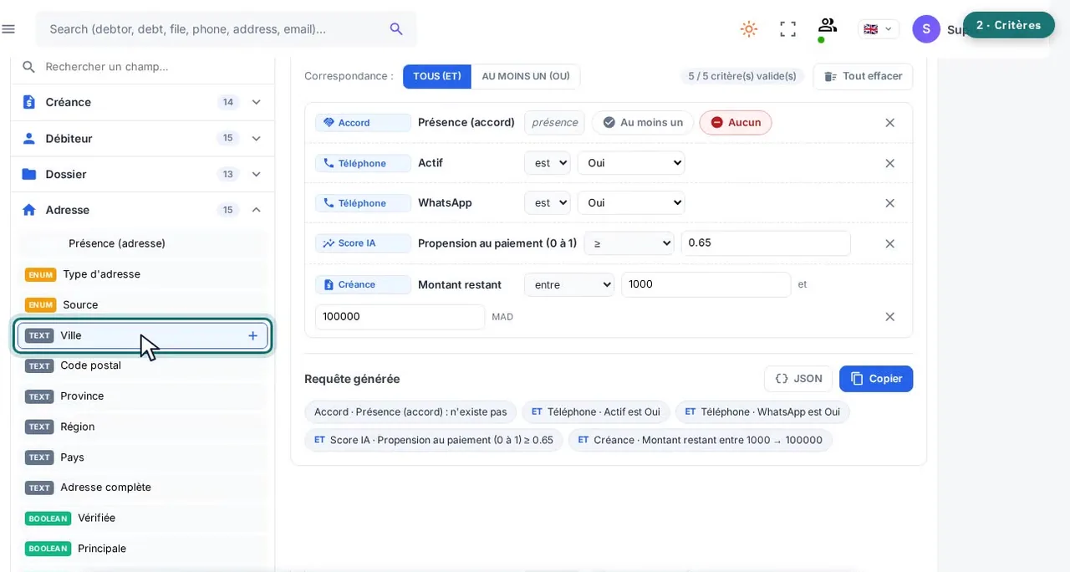Select the Présence (adresse) field
This screenshot has height=572, width=1070.
point(143,243)
